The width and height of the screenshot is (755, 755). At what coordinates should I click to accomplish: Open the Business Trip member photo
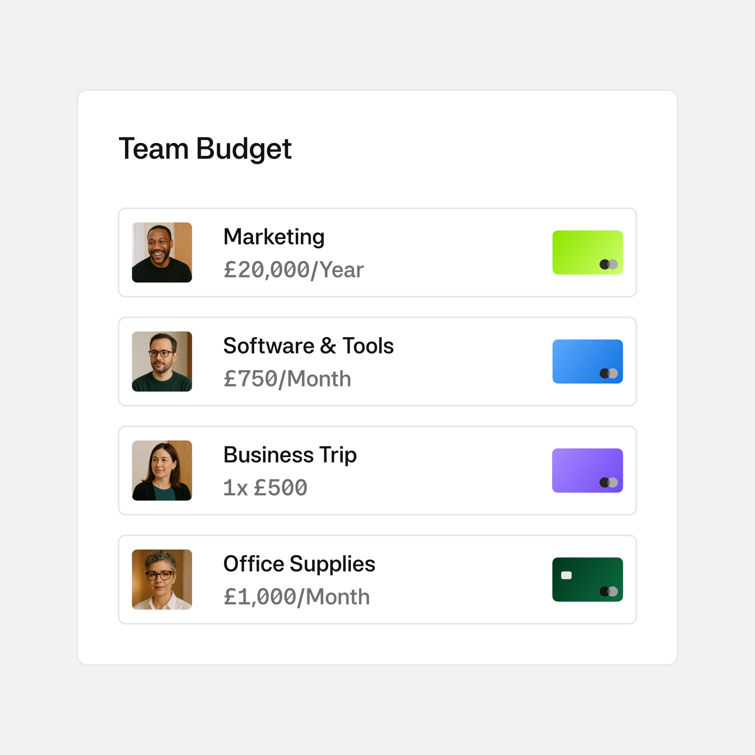click(x=162, y=470)
